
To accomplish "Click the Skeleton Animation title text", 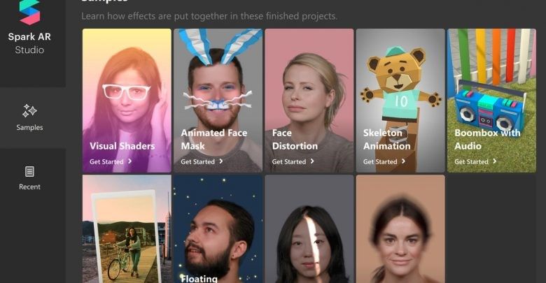I will pos(387,140).
